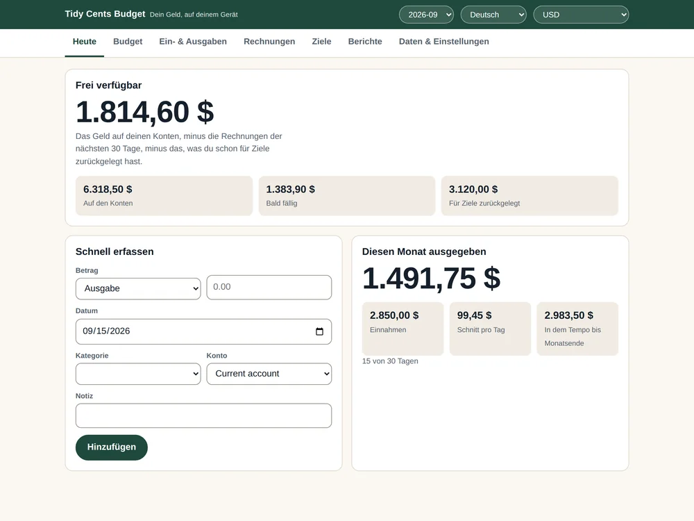Select the 1.383,90 $ Bald fällig card
The width and height of the screenshot is (694, 521).
click(347, 196)
